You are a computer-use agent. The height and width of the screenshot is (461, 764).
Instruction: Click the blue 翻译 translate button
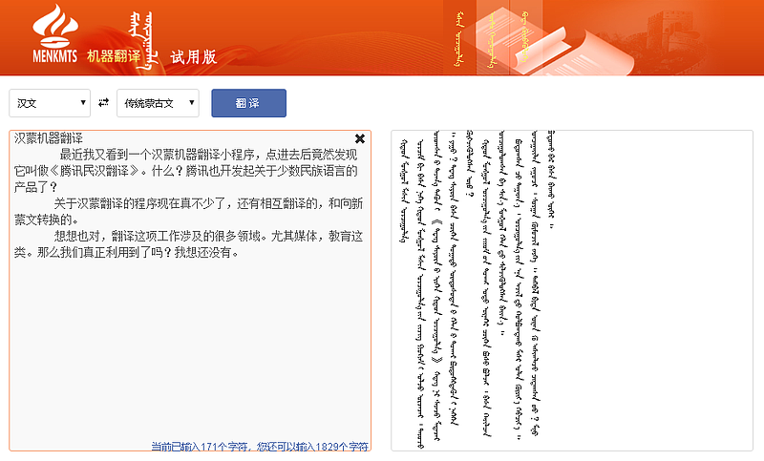click(248, 103)
